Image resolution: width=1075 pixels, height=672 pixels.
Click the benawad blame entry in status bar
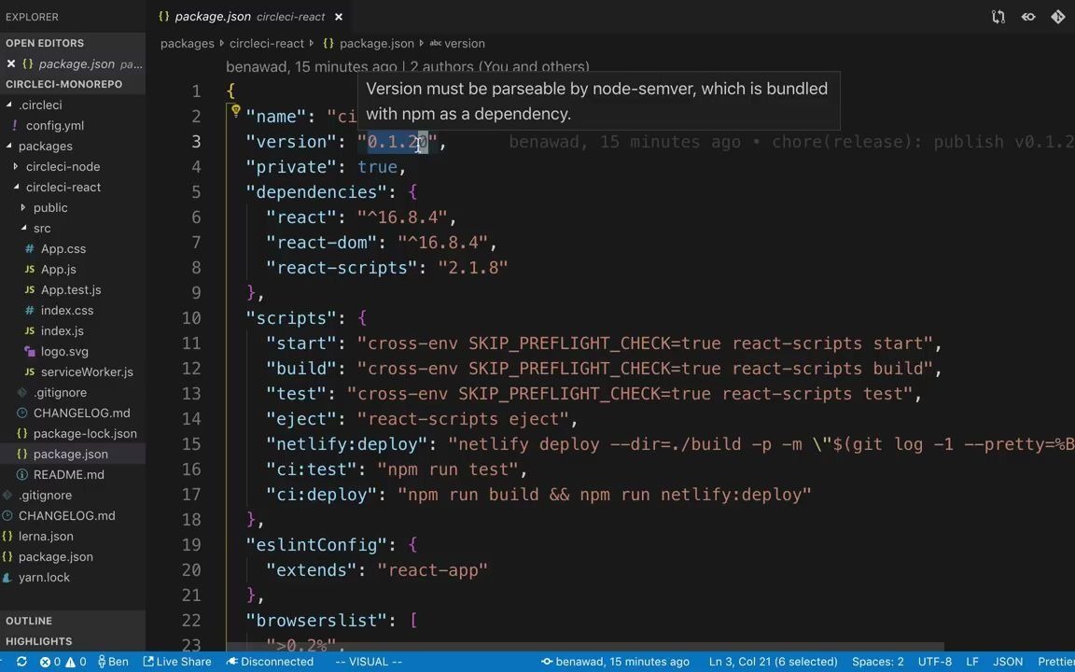pos(616,662)
